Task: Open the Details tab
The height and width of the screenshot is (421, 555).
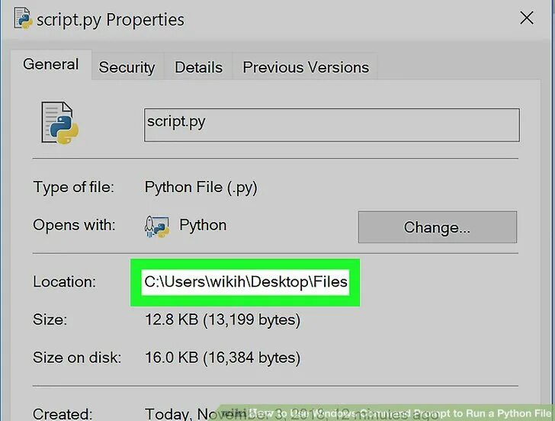Action: [198, 67]
